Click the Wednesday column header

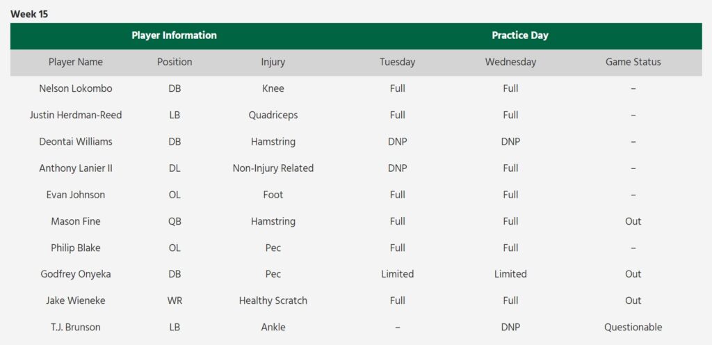pyautogui.click(x=510, y=62)
